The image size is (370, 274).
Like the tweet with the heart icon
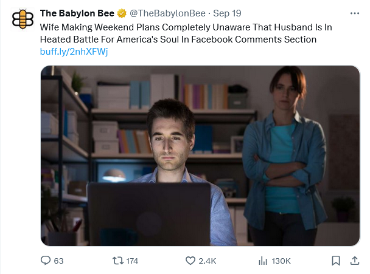(x=190, y=261)
